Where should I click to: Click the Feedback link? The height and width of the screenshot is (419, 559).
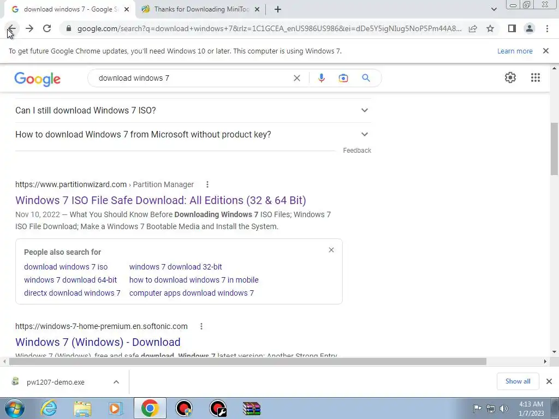[357, 151]
